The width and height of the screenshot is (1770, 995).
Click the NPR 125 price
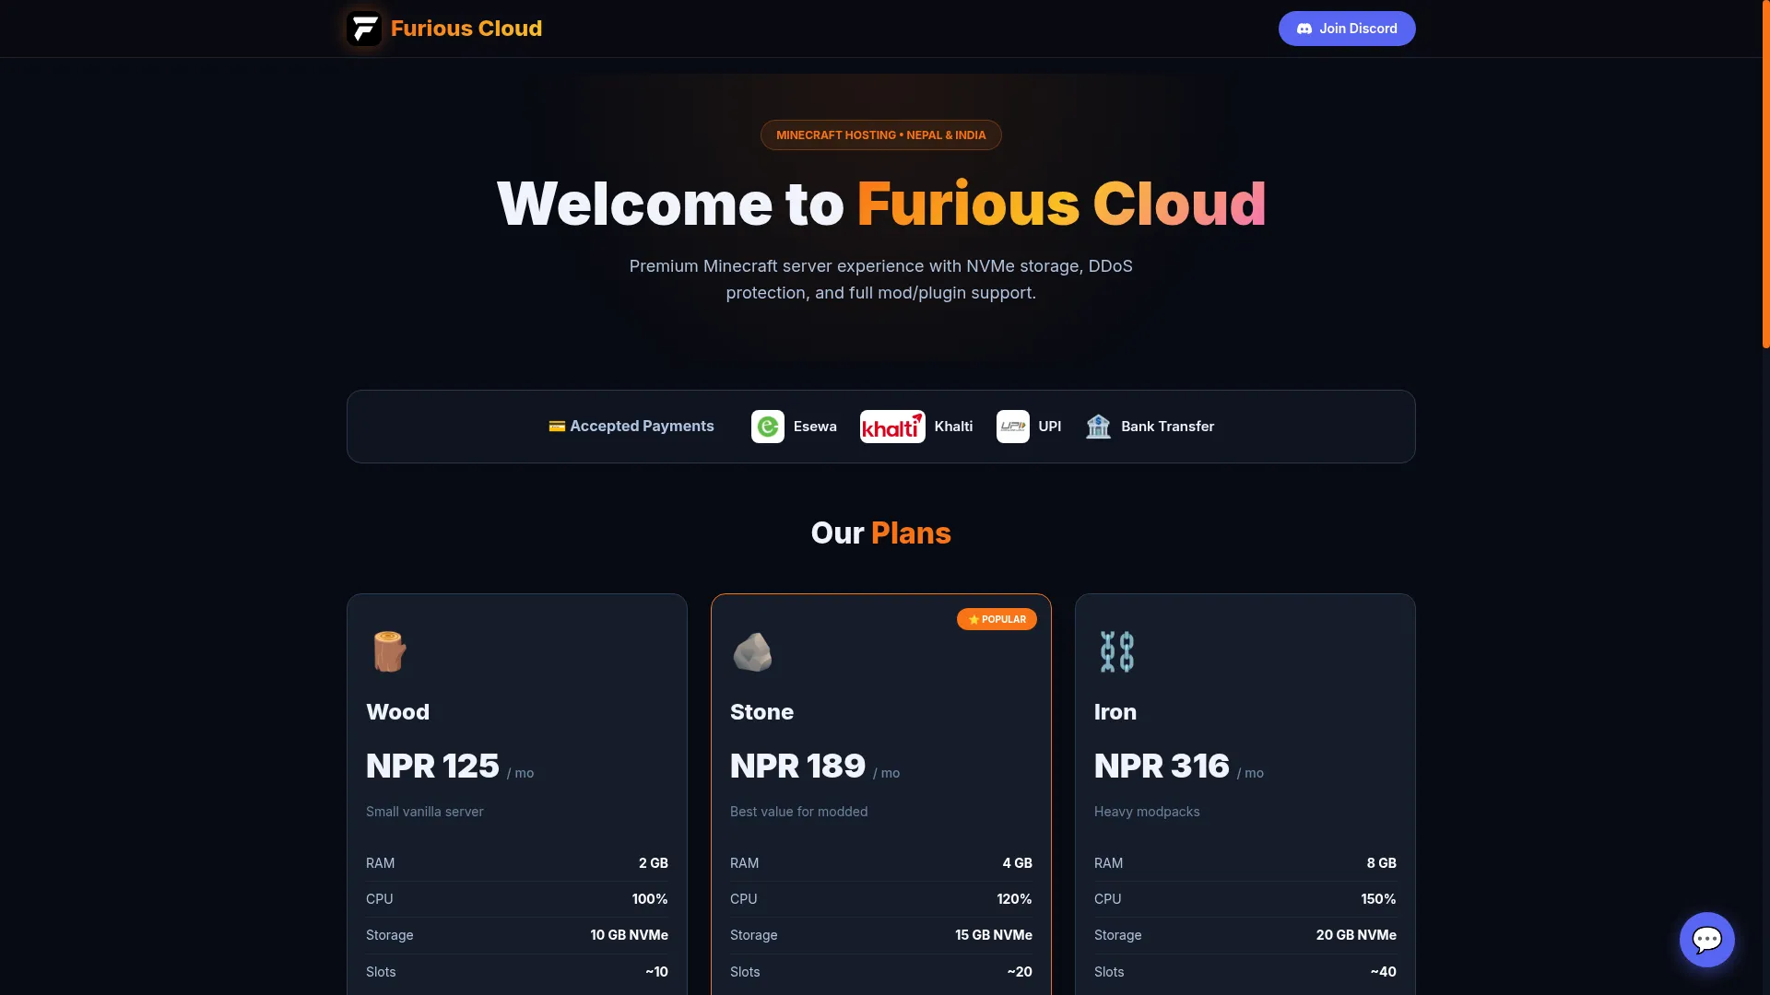(432, 766)
